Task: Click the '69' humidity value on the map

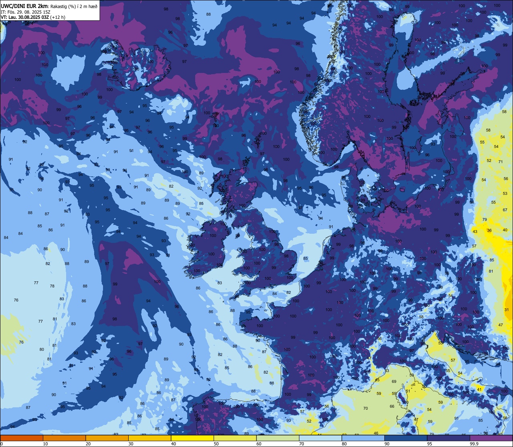Action: point(394,382)
